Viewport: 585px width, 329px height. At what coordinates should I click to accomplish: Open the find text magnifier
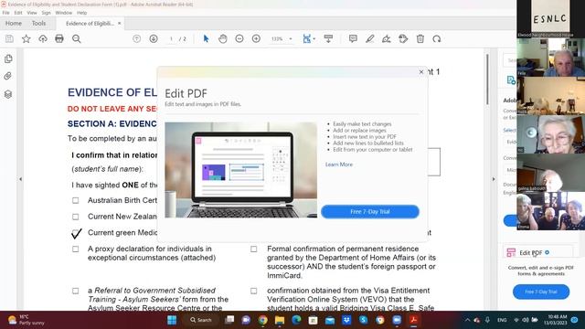click(x=77, y=38)
